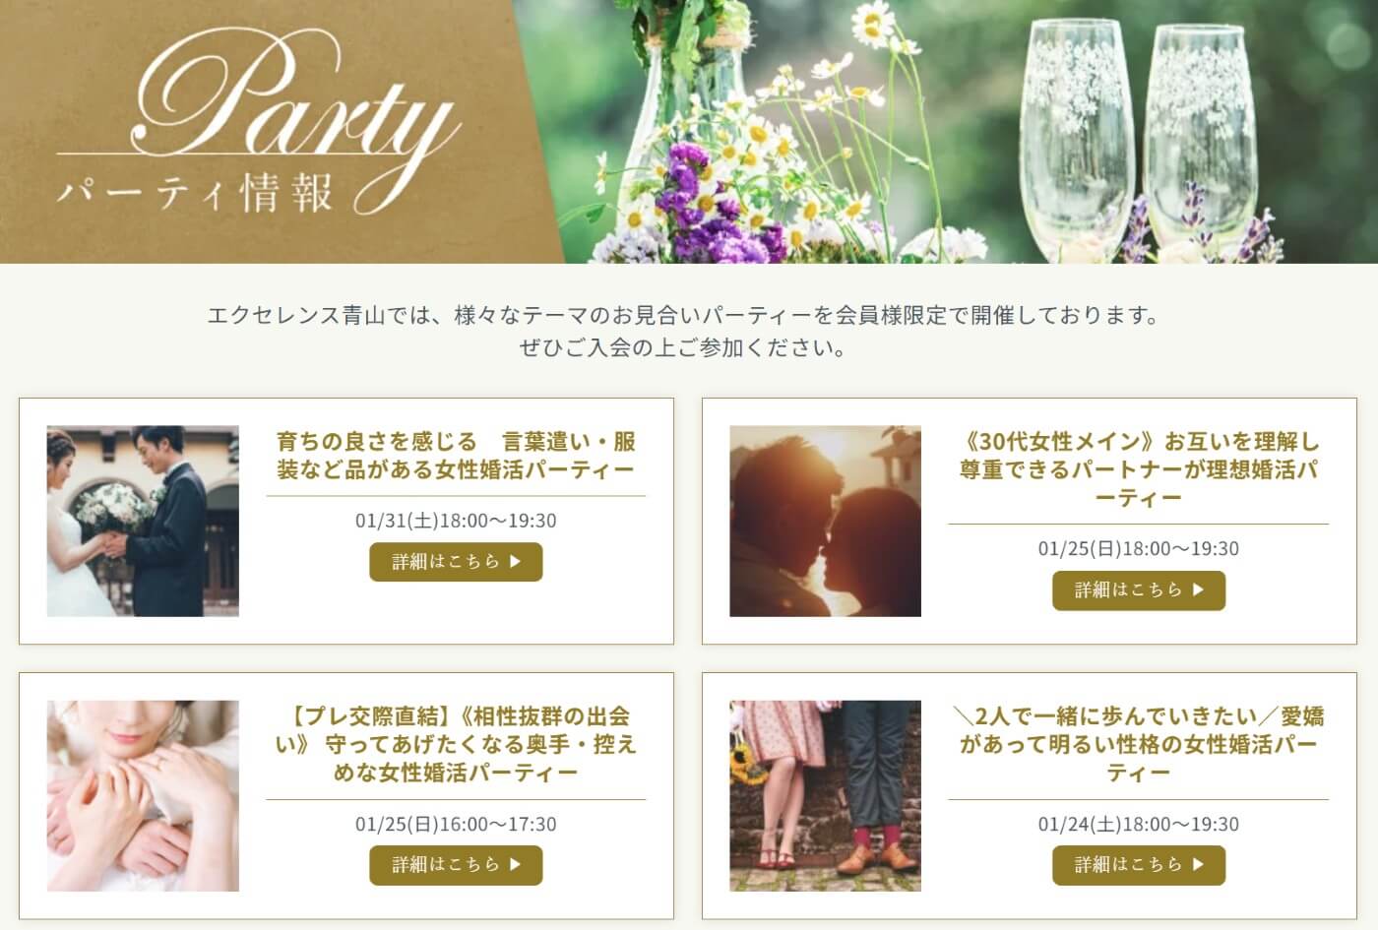Open the woman with ring hands thumbnail
The width and height of the screenshot is (1378, 930).
(143, 796)
